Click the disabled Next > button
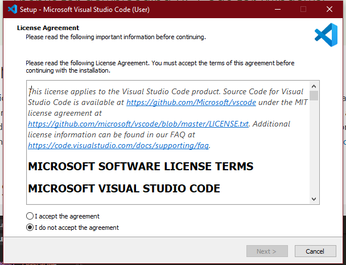 tap(267, 251)
